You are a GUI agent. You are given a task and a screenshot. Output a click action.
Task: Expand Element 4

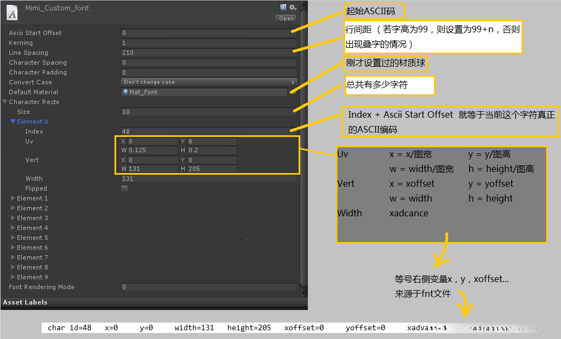point(13,228)
